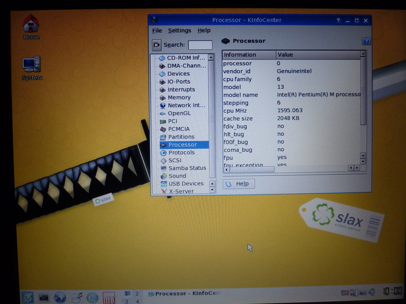The width and height of the screenshot is (406, 304).
Task: Click the Interrupts icon in sidebar
Action: pyautogui.click(x=162, y=90)
